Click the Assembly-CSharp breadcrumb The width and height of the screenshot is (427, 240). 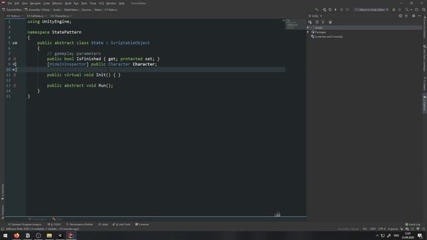(37, 9)
